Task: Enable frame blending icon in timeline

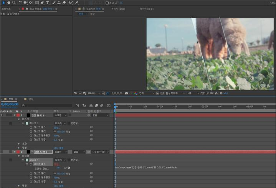Action: click(x=96, y=105)
